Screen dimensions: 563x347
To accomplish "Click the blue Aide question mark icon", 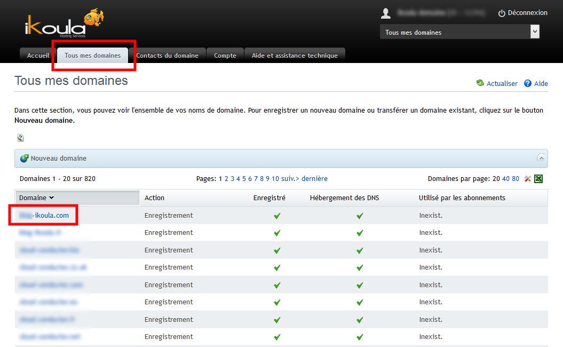I will tap(528, 83).
